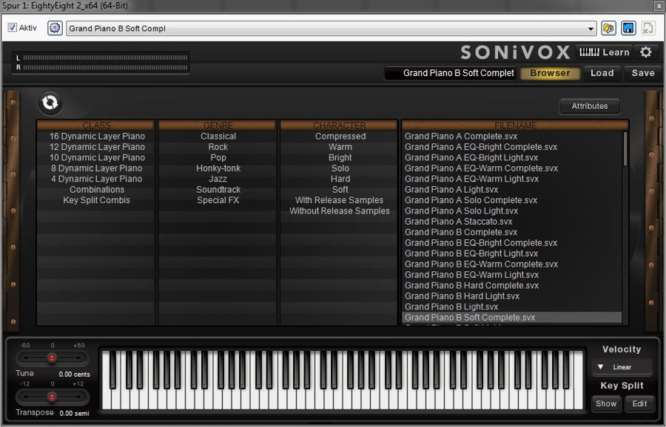This screenshot has height=427, width=666.
Task: Click the browser refresh circular arrows icon
Action: pyautogui.click(x=50, y=103)
